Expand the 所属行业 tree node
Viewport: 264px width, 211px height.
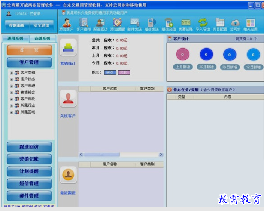(11, 106)
